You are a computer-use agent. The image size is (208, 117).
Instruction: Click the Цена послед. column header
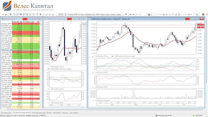[17, 22]
